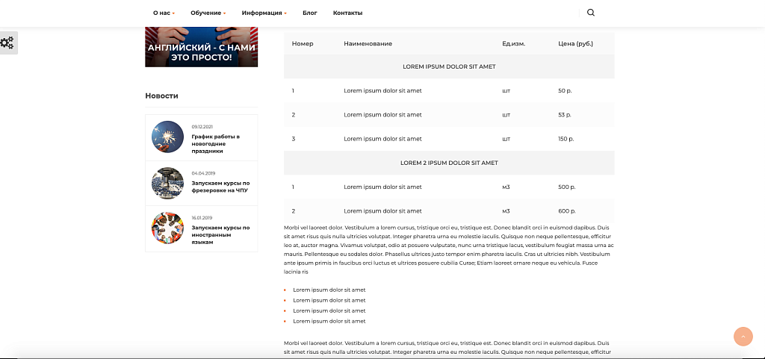This screenshot has height=359, width=765.
Task: Click the price cell «600 р.»
Action: coord(567,211)
